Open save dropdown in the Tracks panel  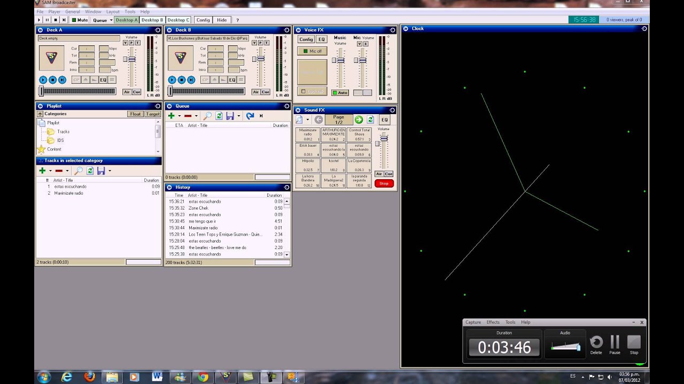click(110, 171)
